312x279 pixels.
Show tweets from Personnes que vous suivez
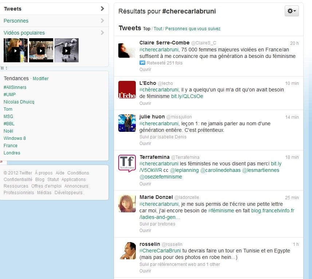[193, 29]
